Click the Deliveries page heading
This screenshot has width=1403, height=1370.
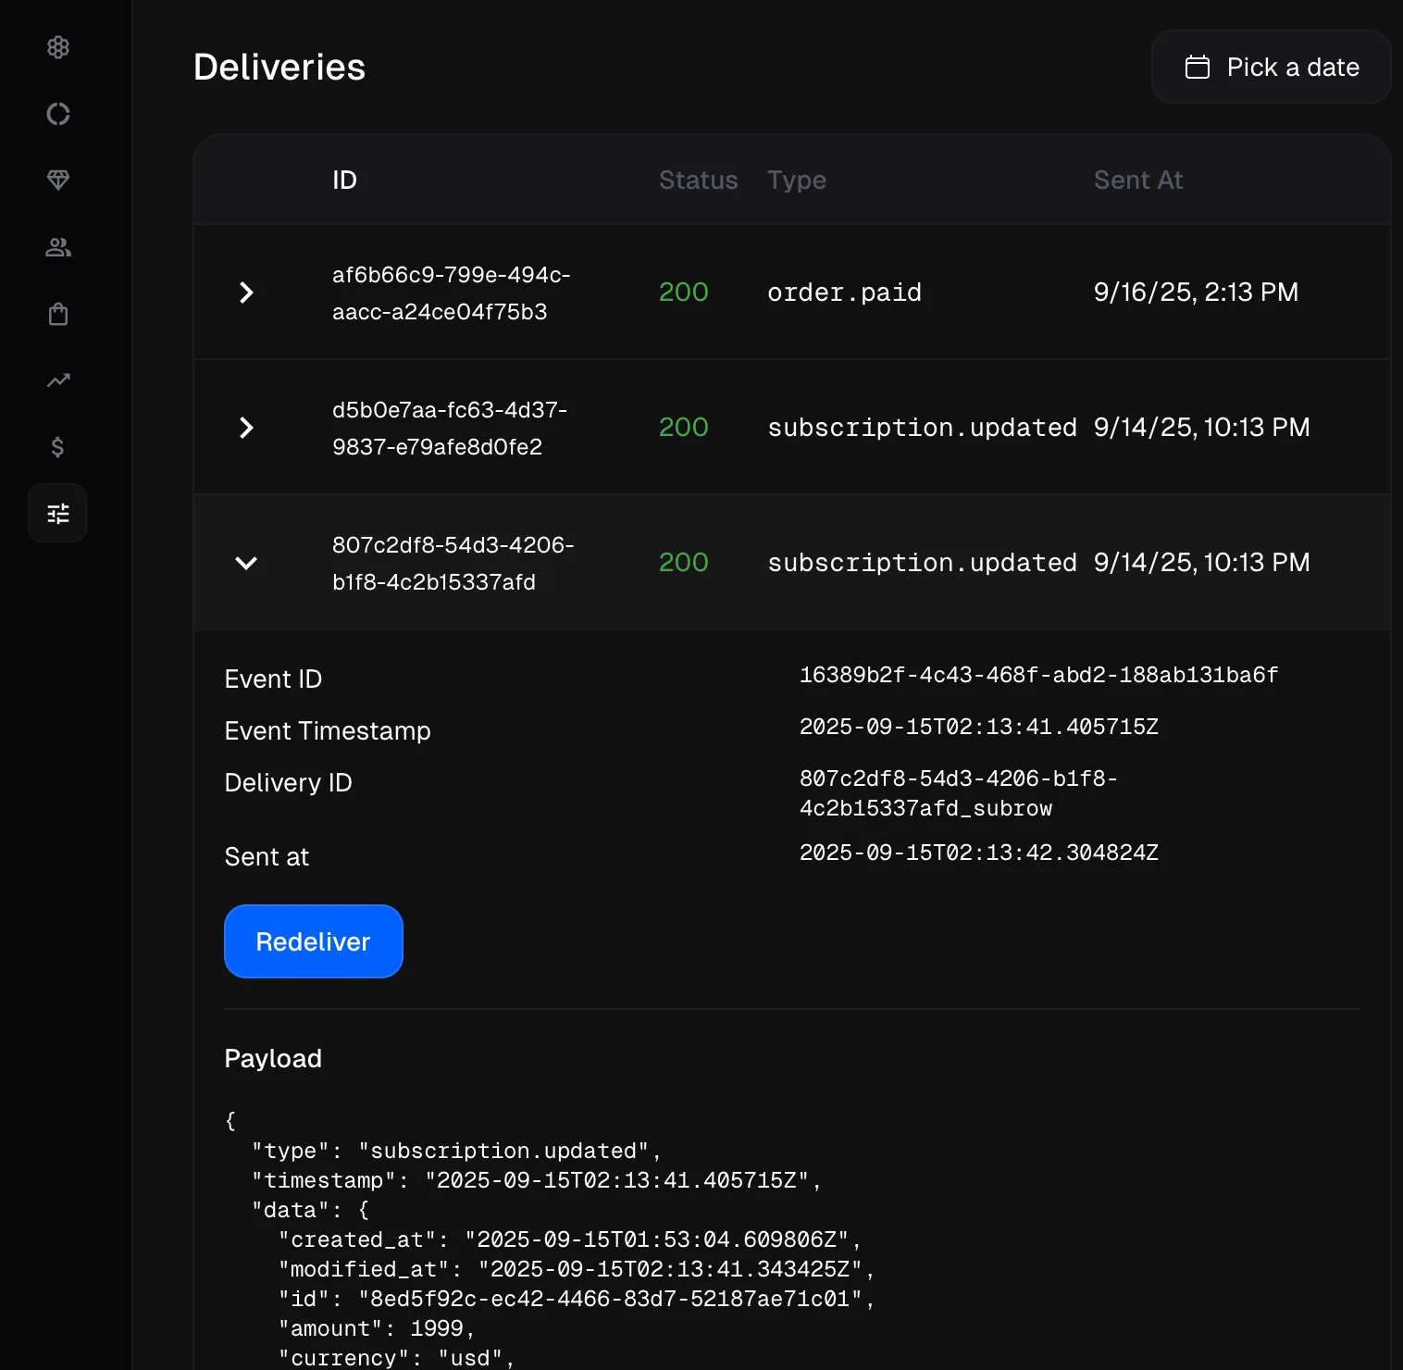(279, 66)
